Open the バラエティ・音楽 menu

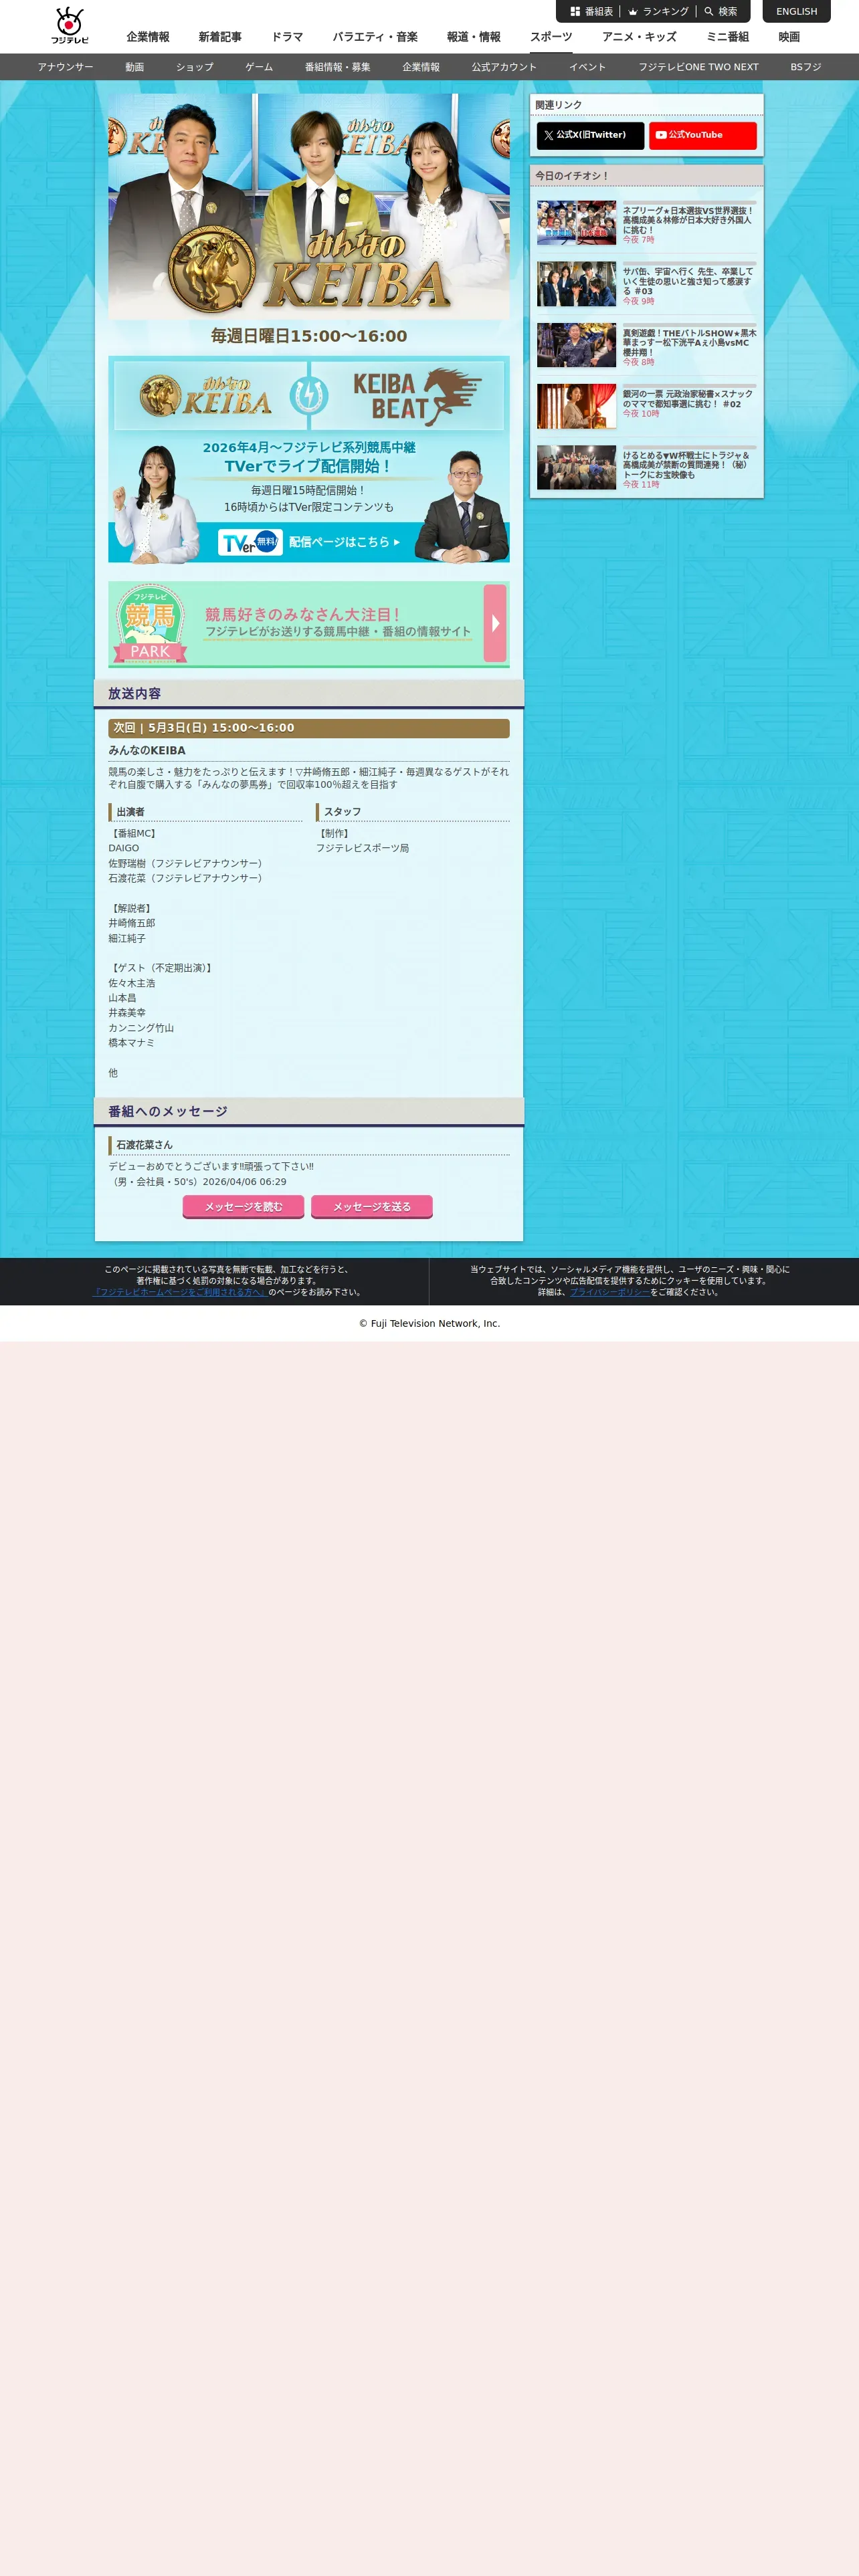tap(375, 37)
